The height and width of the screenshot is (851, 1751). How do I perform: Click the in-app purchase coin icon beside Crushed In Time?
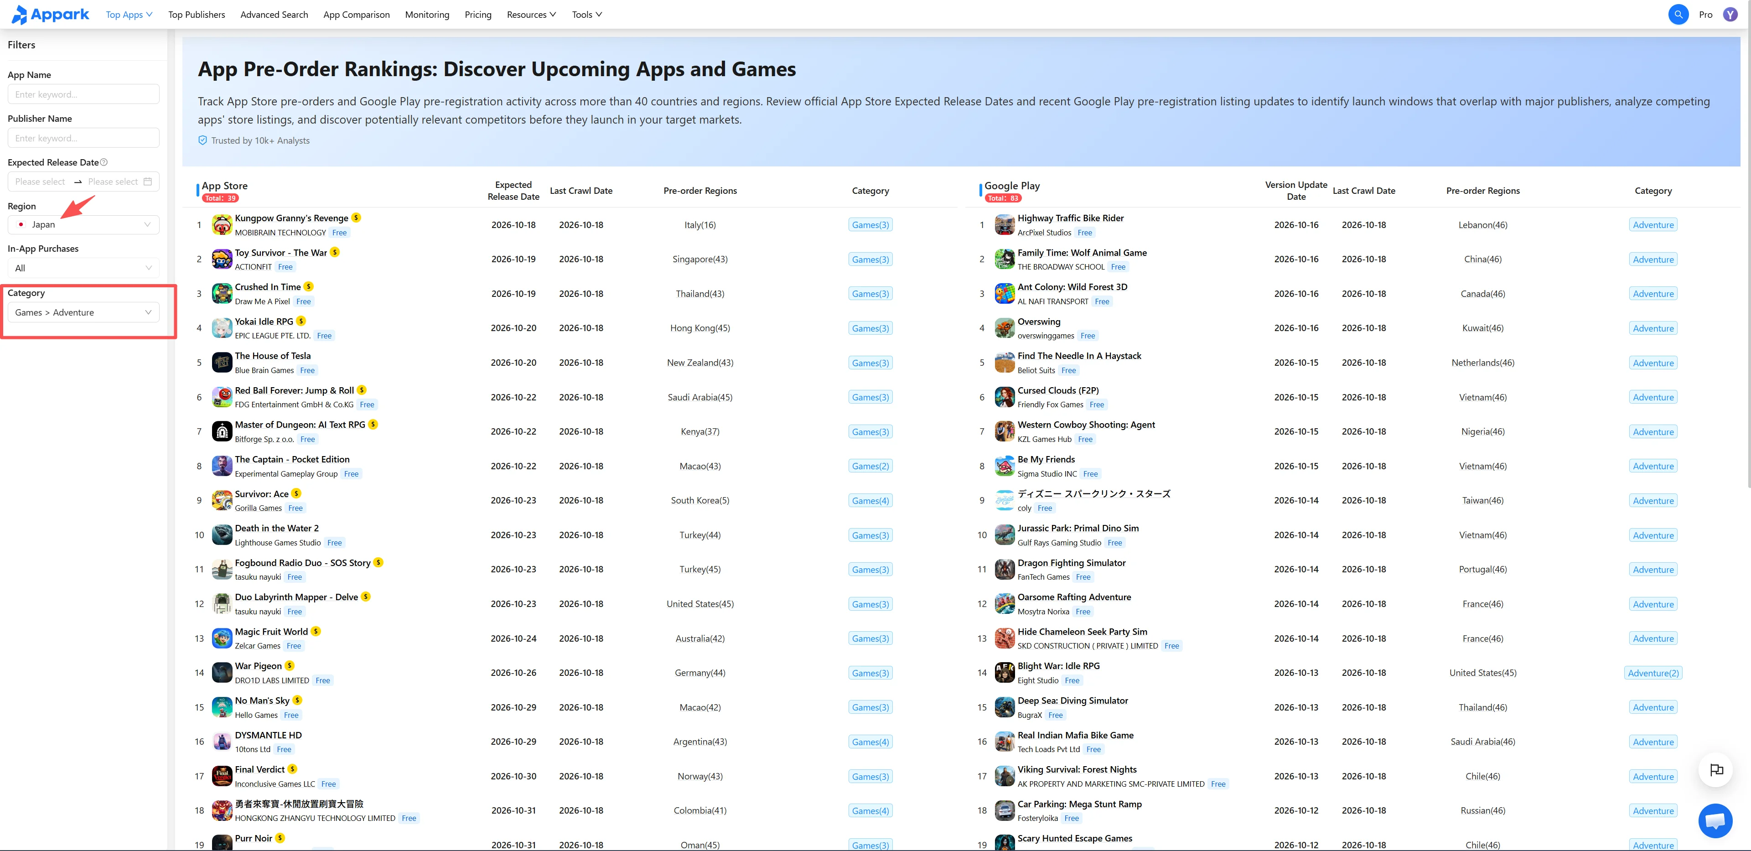pos(309,287)
